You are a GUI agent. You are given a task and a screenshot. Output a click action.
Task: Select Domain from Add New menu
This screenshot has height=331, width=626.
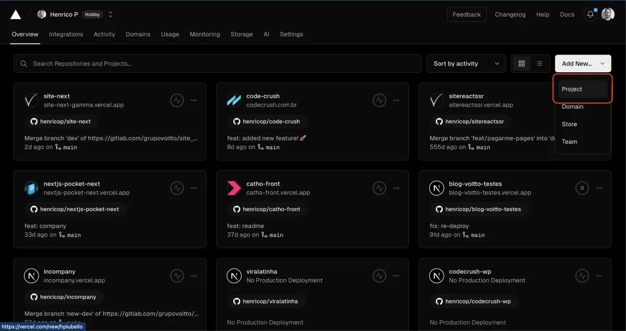click(x=583, y=107)
